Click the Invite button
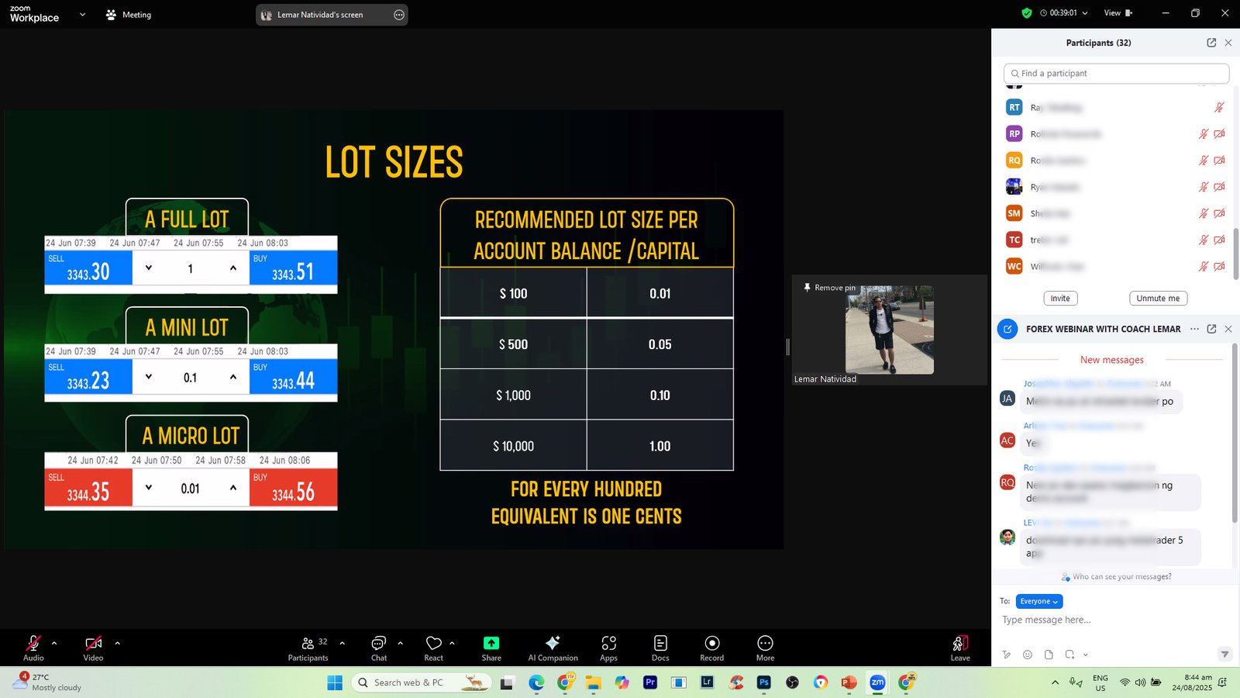Image resolution: width=1240 pixels, height=698 pixels. click(1060, 299)
